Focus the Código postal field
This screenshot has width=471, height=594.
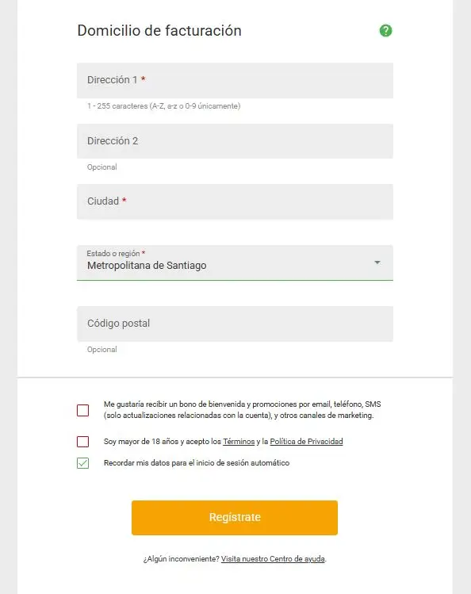coord(235,324)
